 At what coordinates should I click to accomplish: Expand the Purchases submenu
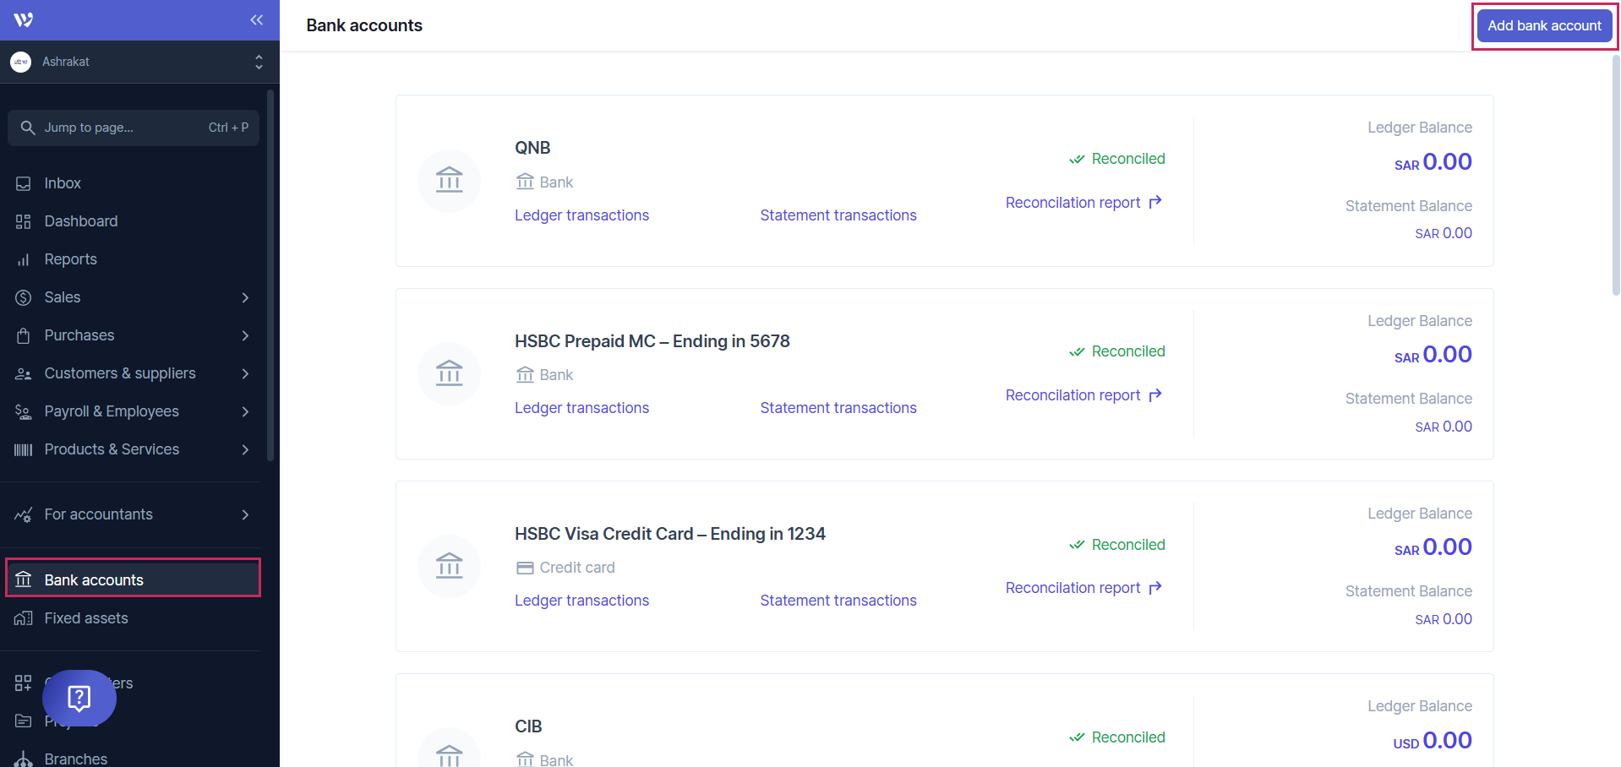click(245, 335)
